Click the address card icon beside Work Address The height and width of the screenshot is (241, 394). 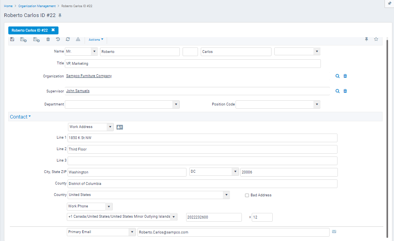tap(120, 127)
